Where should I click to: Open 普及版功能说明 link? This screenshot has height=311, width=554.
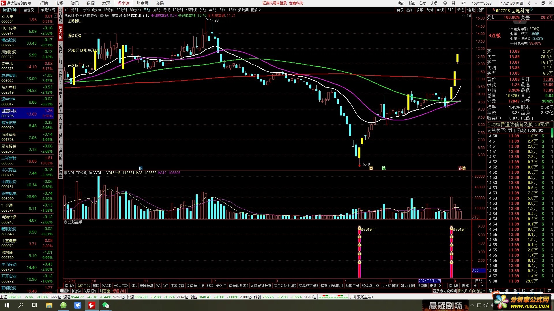(x=445, y=291)
